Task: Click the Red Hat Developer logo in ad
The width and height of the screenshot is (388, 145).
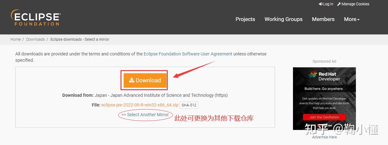Action: point(324,76)
